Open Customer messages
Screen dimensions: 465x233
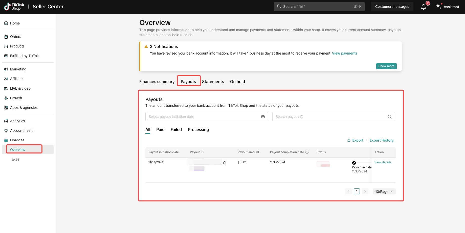pos(392,7)
